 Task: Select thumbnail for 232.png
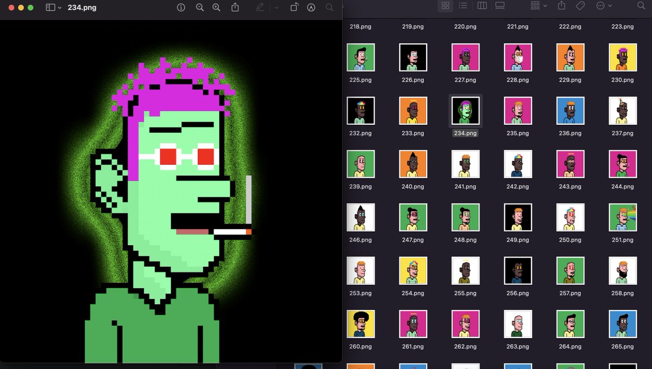361,111
